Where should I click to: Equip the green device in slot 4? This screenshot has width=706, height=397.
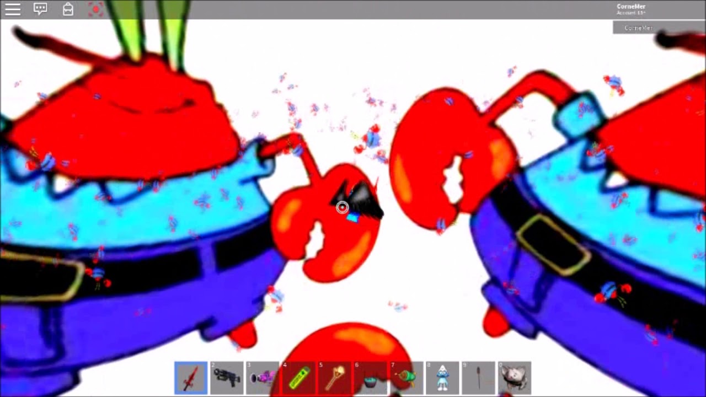298,378
